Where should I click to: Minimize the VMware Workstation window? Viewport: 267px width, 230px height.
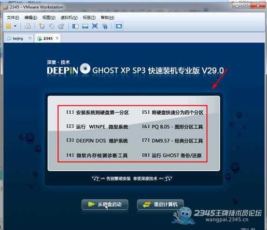237,6
